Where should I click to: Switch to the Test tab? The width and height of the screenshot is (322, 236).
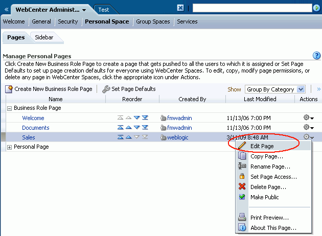[x=103, y=10]
